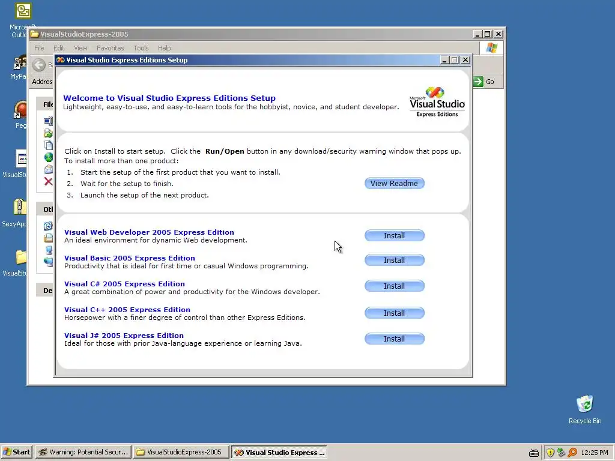Click the keyboard icon near system tray
This screenshot has width=615, height=461.
pyautogui.click(x=534, y=453)
